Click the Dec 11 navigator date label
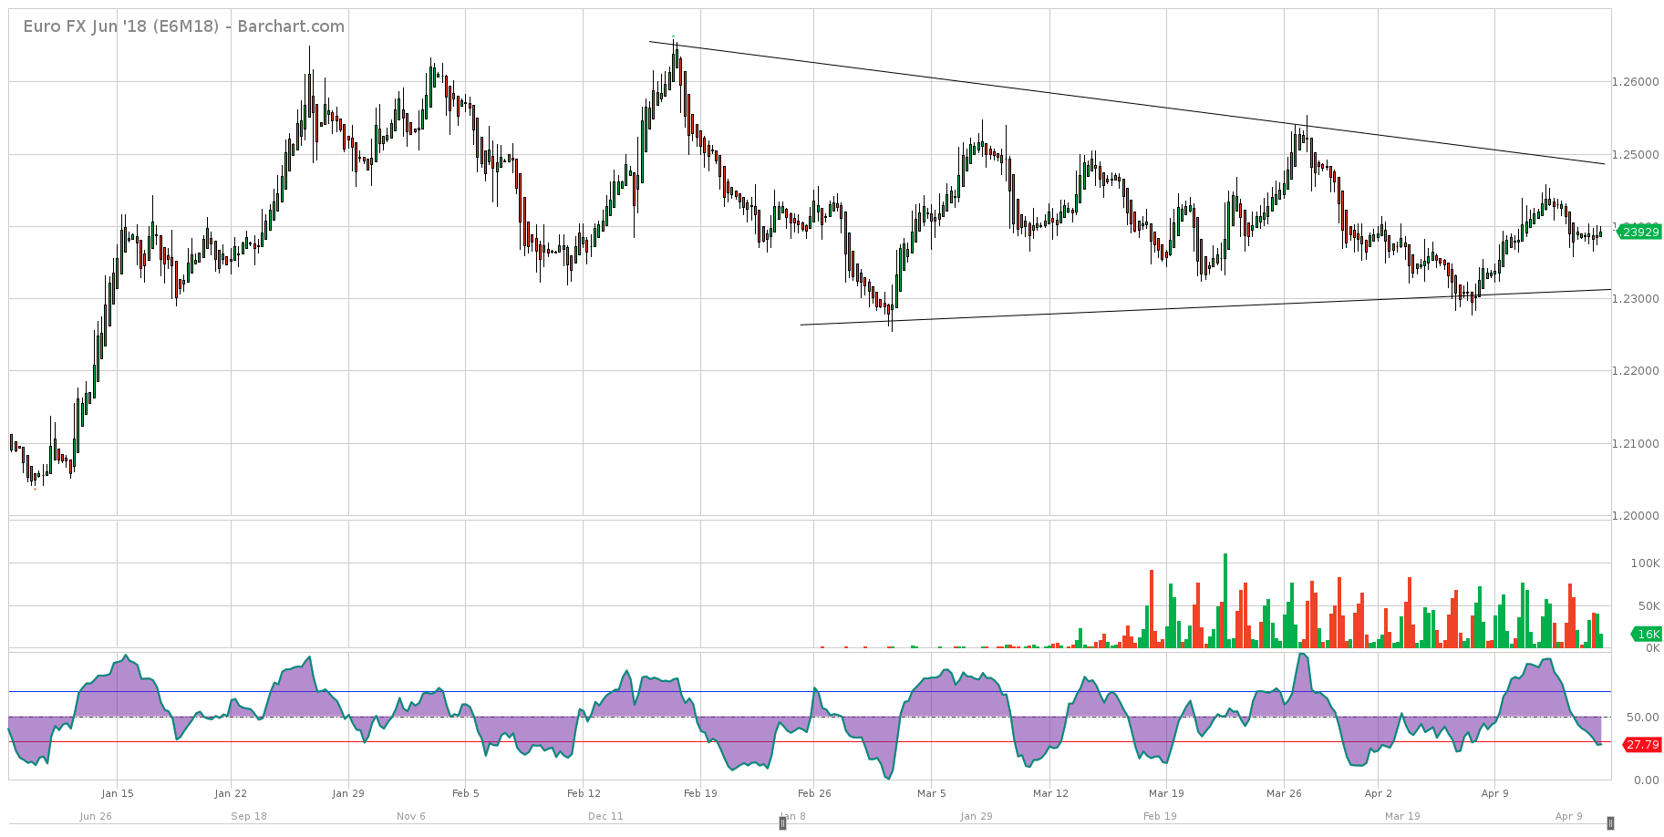The height and width of the screenshot is (837, 1664). [x=605, y=816]
